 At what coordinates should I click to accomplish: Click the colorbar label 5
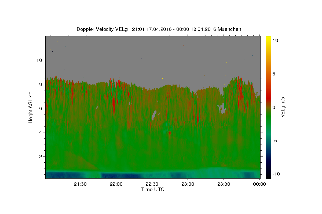click(x=274, y=74)
